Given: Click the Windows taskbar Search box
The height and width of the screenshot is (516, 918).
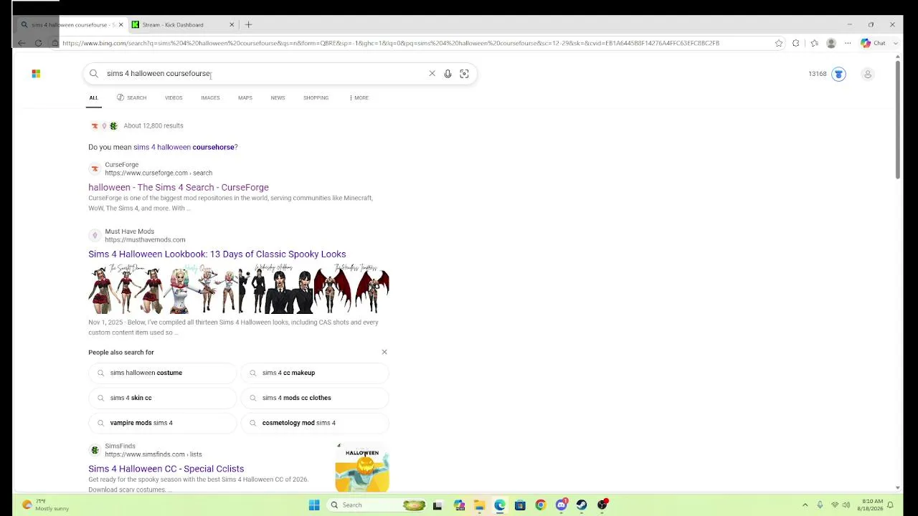Looking at the screenshot, I should pyautogui.click(x=377, y=505).
